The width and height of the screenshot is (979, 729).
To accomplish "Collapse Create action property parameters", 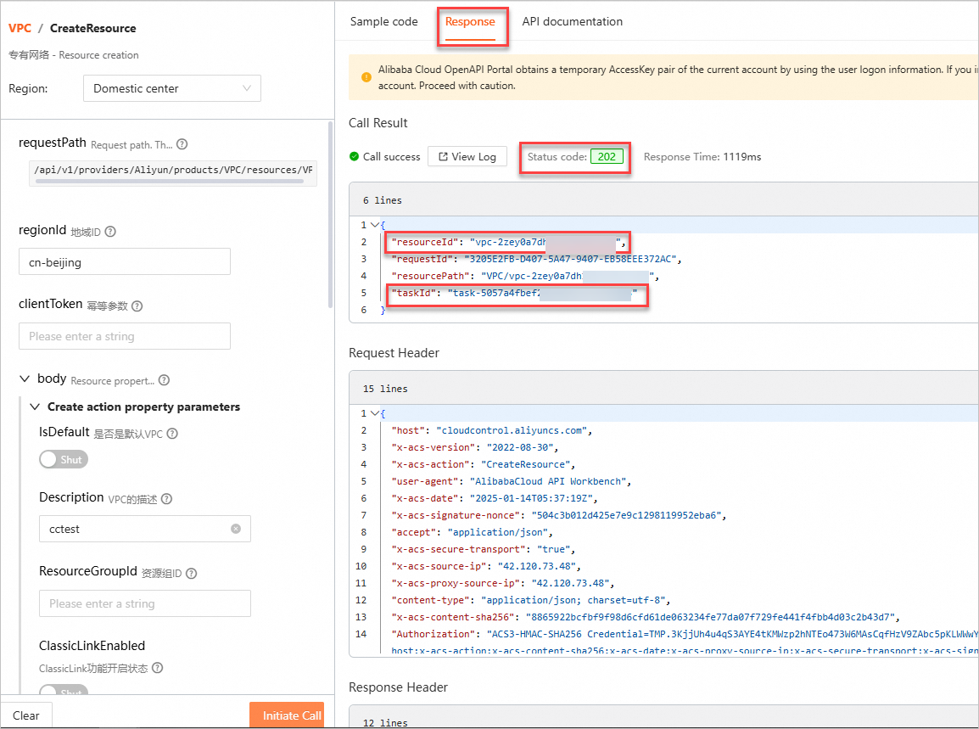I will [x=36, y=407].
